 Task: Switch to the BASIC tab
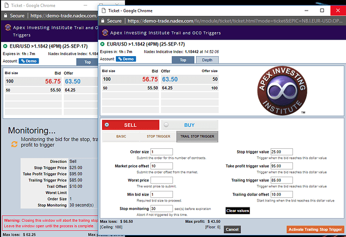coord(121,136)
